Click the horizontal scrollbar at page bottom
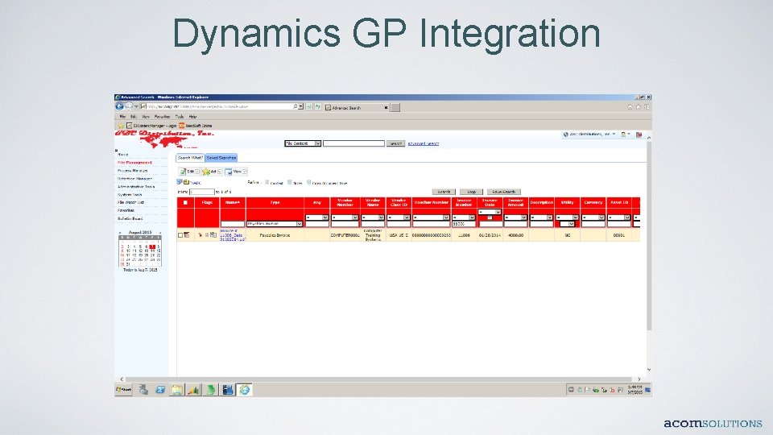This screenshot has width=773, height=435. [x=379, y=379]
